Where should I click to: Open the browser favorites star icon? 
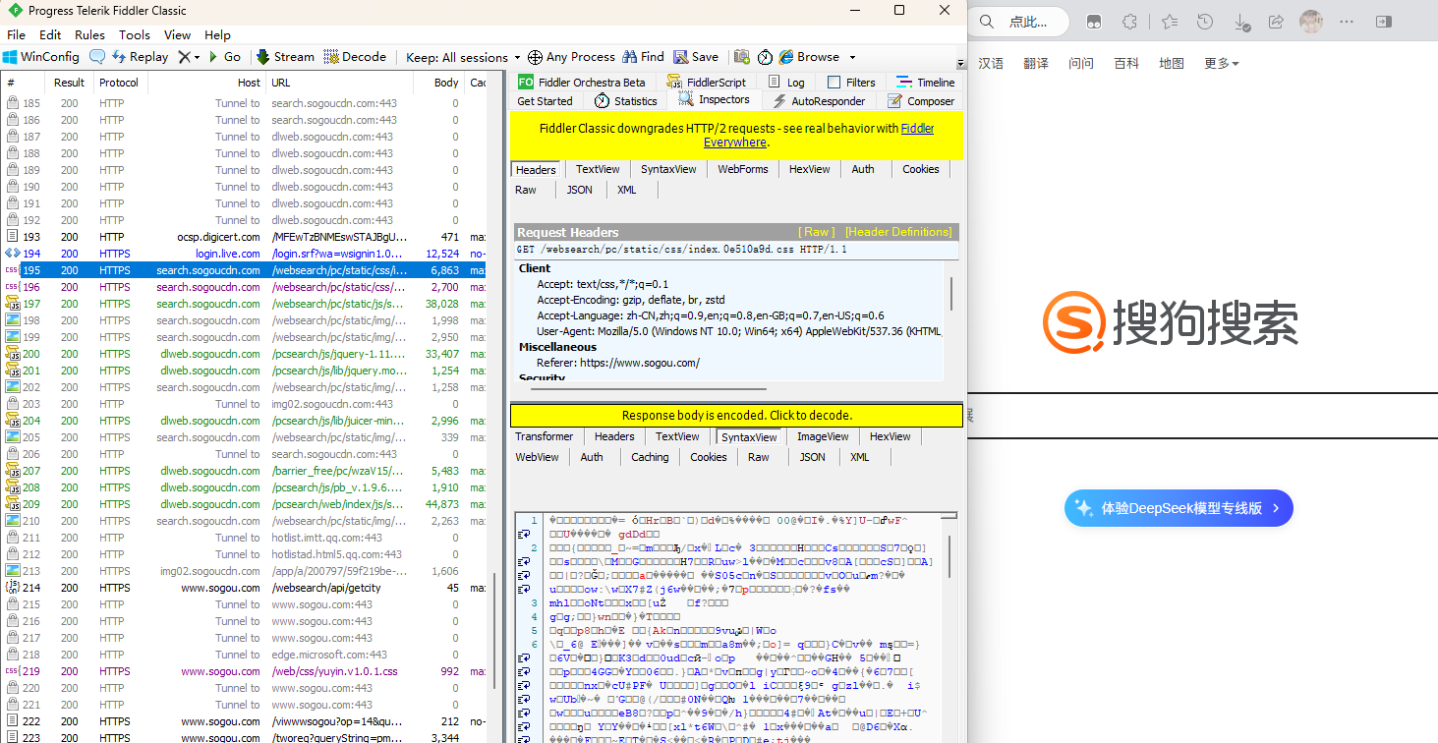(1169, 22)
